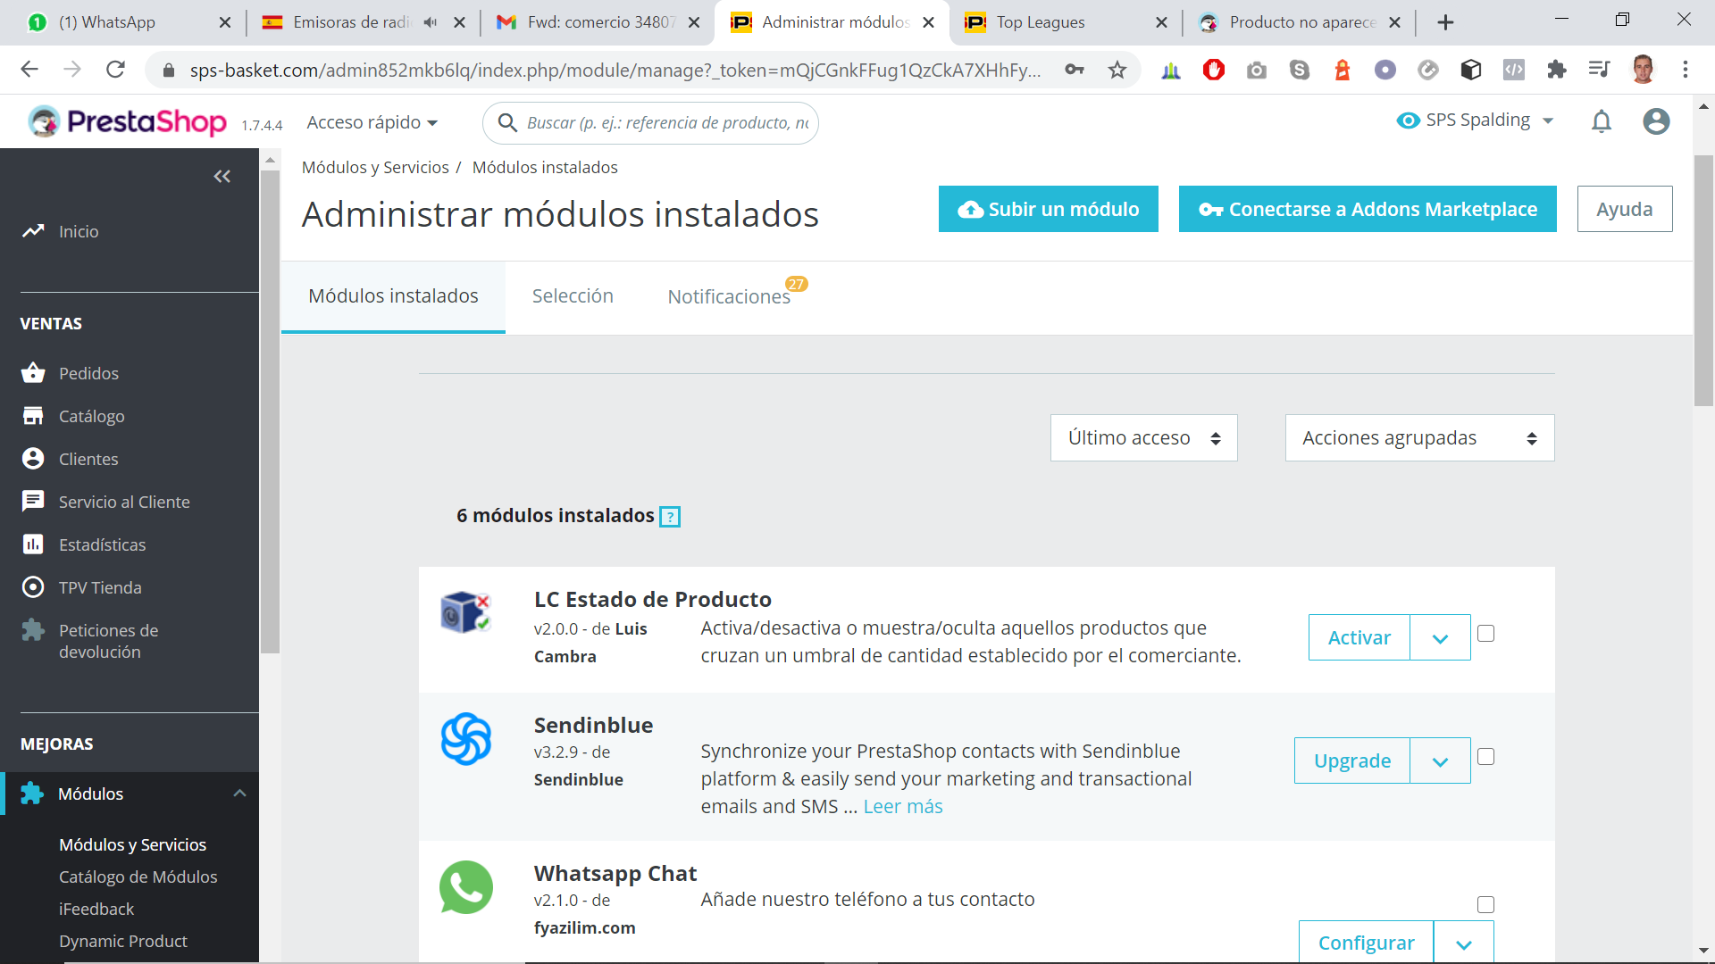This screenshot has height=964, width=1715.
Task: Open the Último acceso sort dropdown
Action: click(x=1143, y=438)
